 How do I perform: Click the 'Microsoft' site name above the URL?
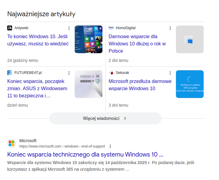[x=28, y=141]
